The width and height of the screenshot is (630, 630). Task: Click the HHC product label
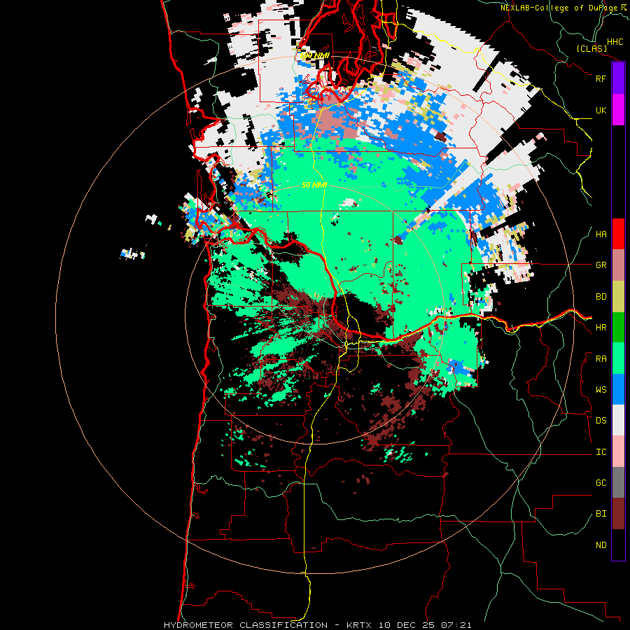(x=615, y=42)
